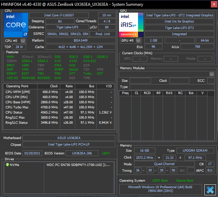Click the SSPEC value SRK01, SRK02

tap(67, 34)
